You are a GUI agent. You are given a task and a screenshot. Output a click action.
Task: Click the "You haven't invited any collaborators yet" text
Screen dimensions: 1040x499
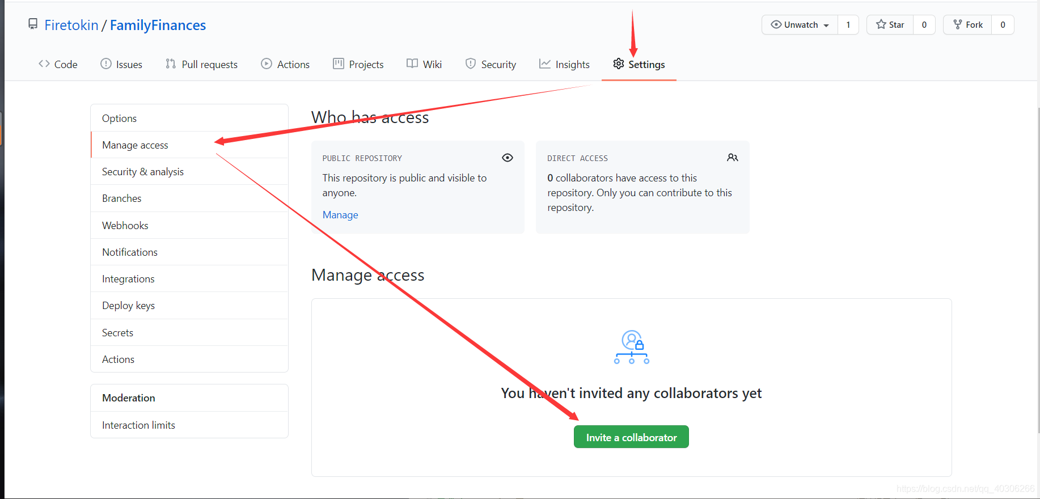click(631, 393)
